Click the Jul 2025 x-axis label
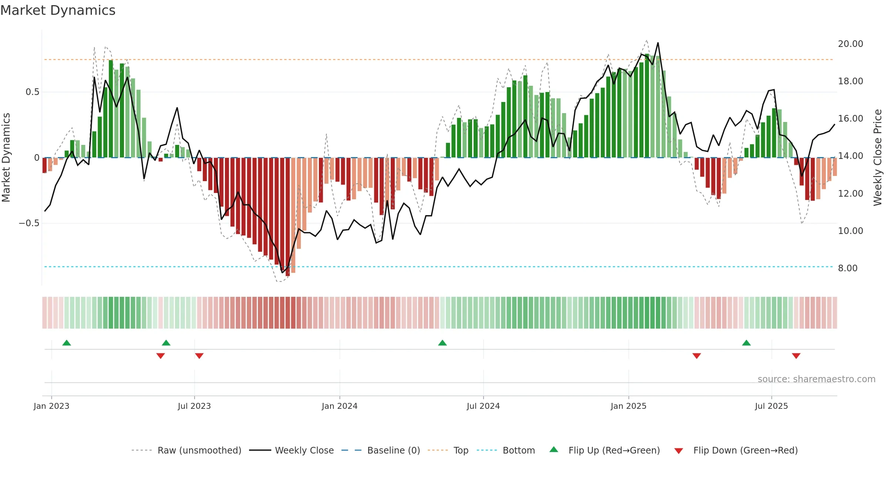The width and height of the screenshot is (888, 499). click(771, 406)
